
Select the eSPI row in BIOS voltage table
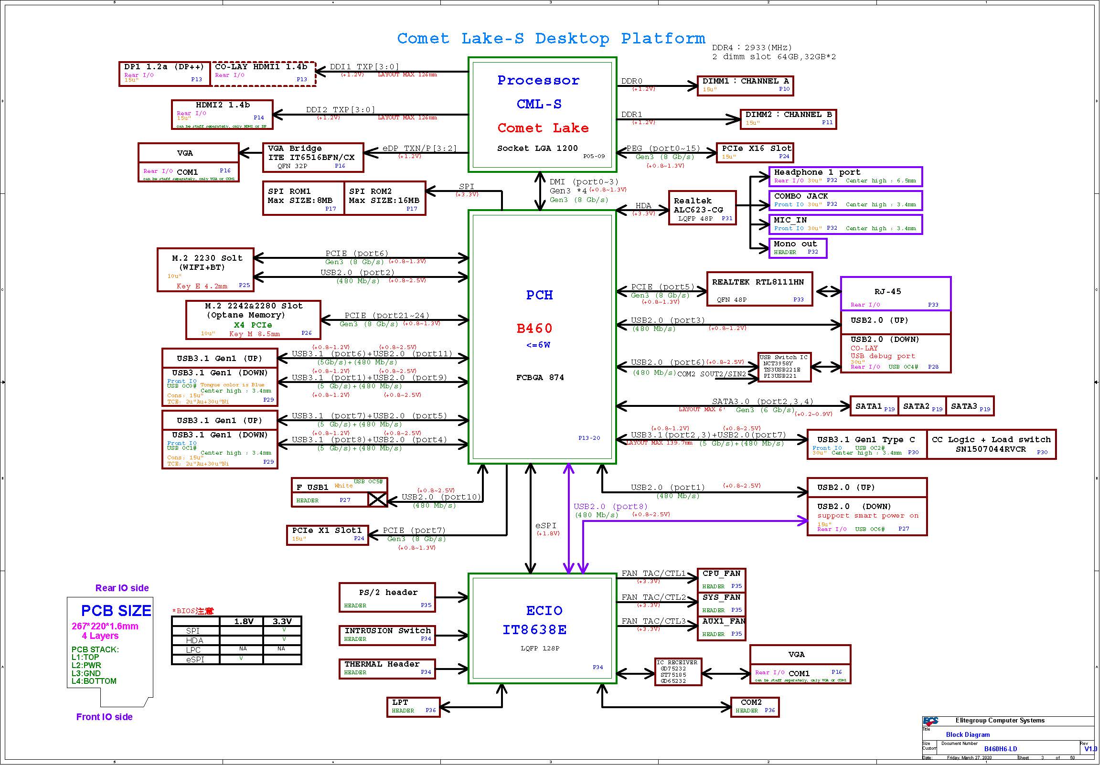(x=237, y=660)
